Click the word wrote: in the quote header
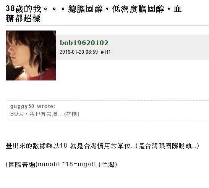 (x=46, y=106)
